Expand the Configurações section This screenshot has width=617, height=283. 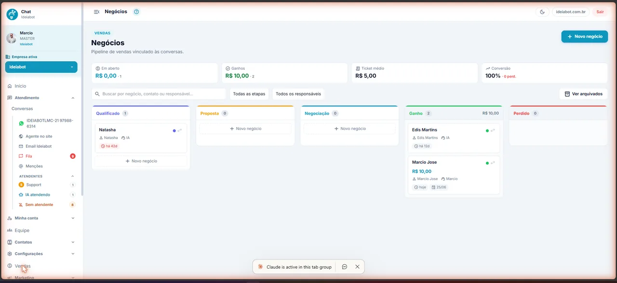pyautogui.click(x=41, y=254)
